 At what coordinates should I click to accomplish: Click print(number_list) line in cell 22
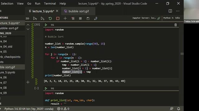58,75
